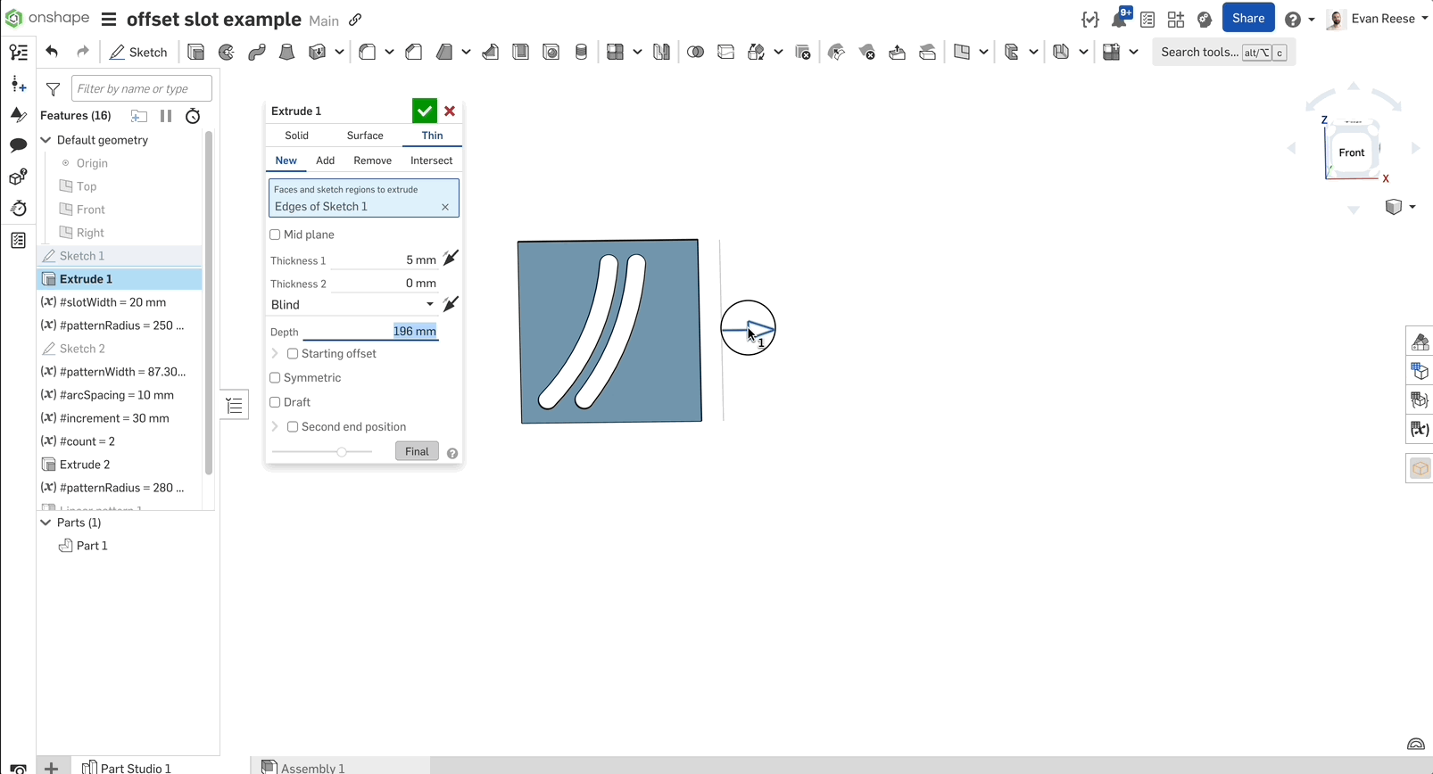Clear the Edges of Sketch 1 selection
Screen dimensions: 1433x774
coord(445,207)
